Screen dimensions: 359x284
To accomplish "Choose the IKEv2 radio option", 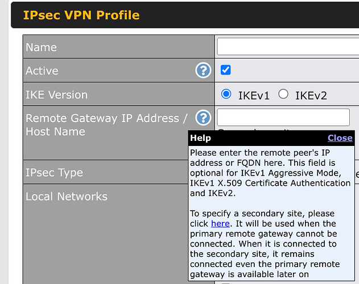I will pos(283,94).
